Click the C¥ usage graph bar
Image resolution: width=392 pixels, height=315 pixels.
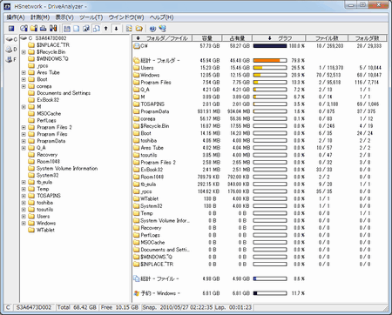[x=270, y=46]
